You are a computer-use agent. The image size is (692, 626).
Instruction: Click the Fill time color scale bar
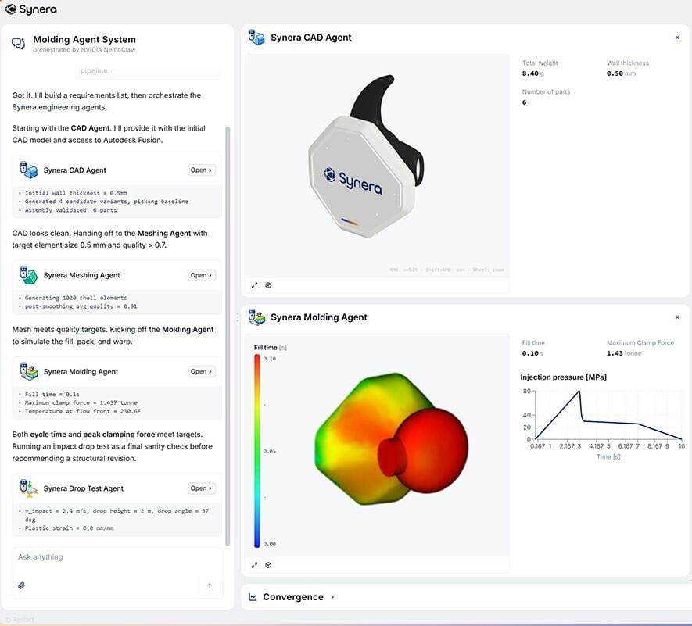tap(256, 451)
